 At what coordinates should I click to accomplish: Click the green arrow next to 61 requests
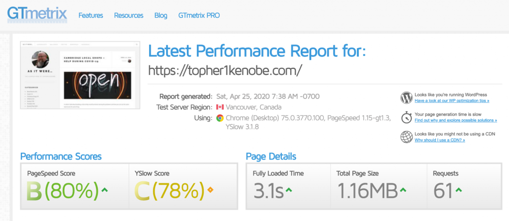(x=458, y=190)
